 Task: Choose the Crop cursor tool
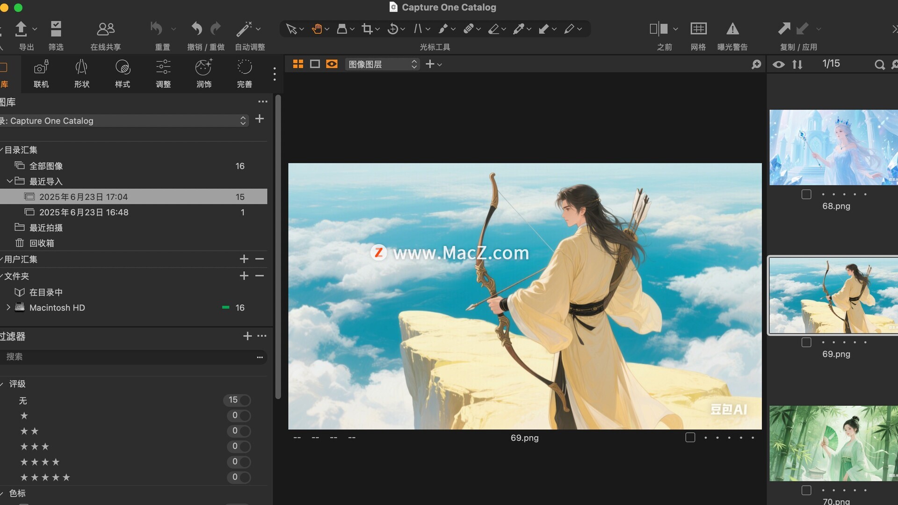click(x=368, y=29)
